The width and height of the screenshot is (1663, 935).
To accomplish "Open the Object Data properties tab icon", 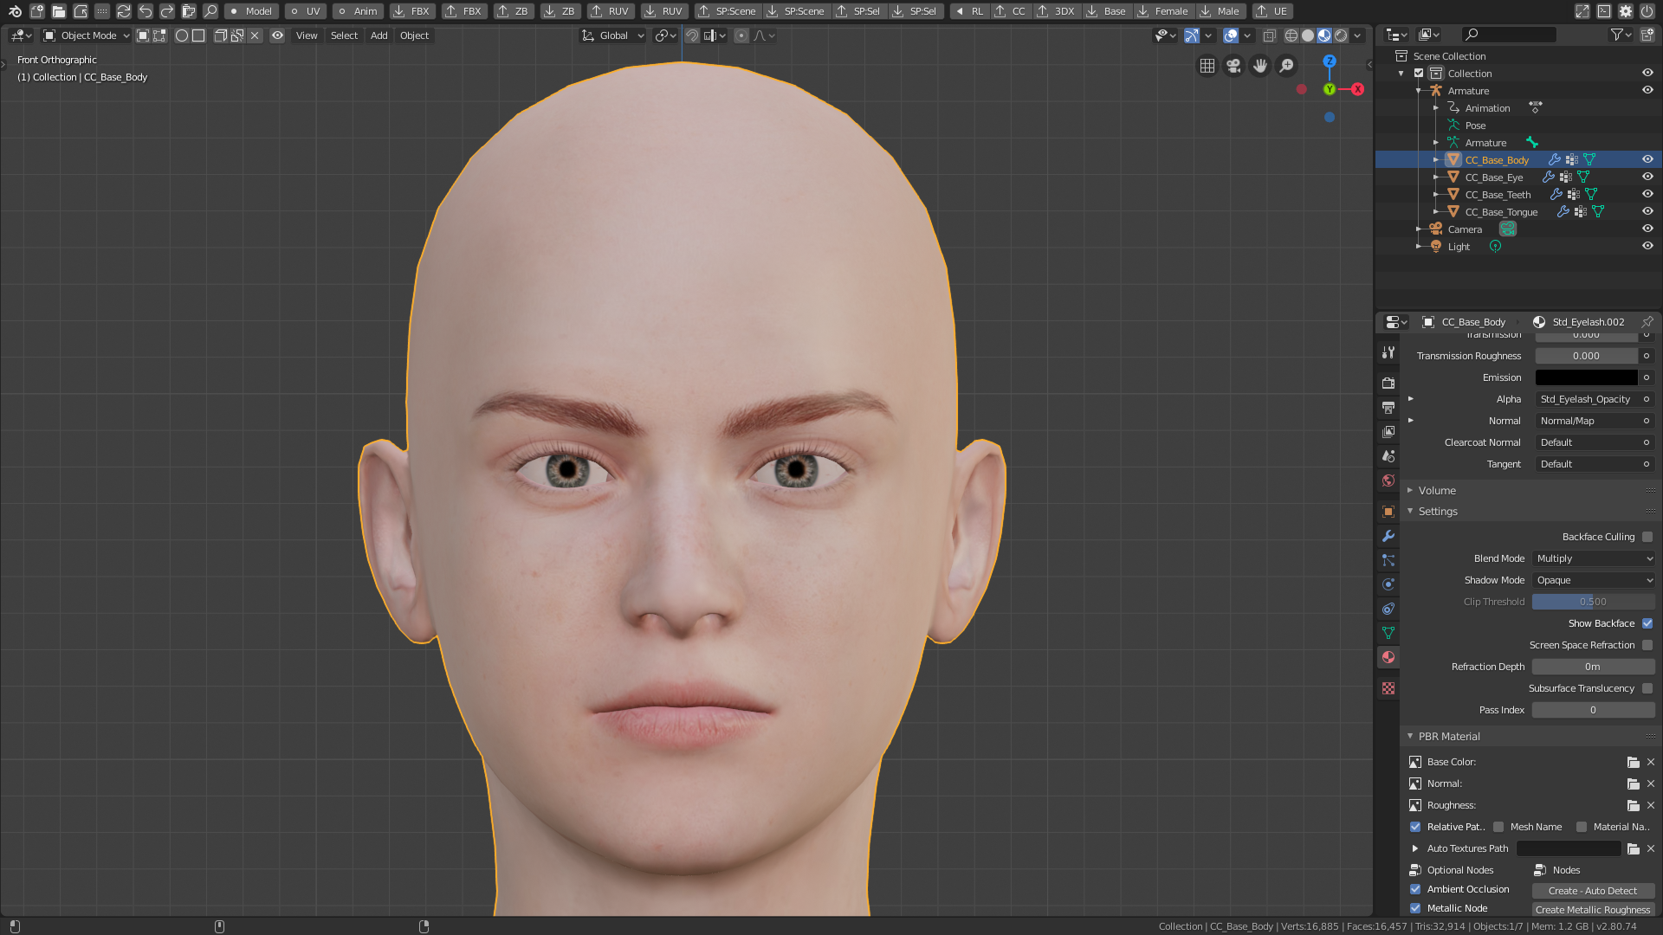I will pyautogui.click(x=1388, y=633).
